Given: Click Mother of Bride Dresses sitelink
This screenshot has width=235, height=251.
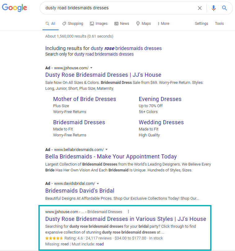Looking at the screenshot, I should pos(84,99).
